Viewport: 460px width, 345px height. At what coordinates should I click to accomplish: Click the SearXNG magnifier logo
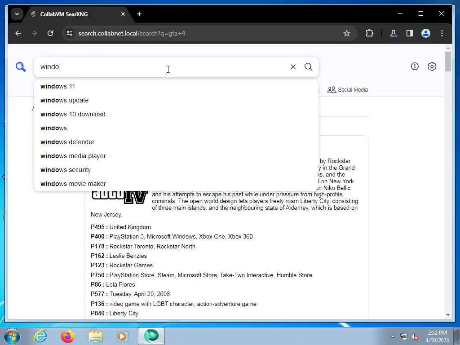click(x=21, y=67)
